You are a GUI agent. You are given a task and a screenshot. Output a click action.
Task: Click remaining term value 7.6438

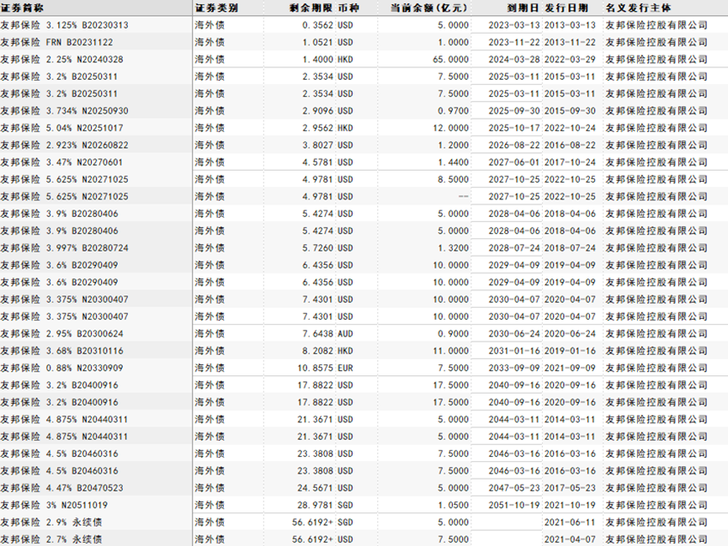click(x=317, y=334)
